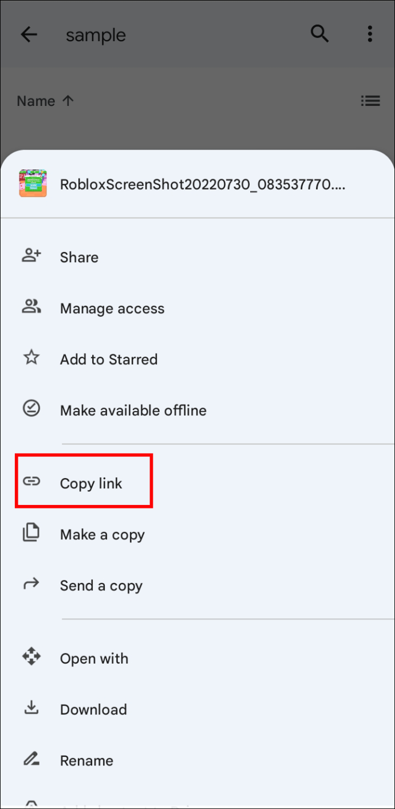Tap the Manage access people icon
The image size is (395, 809).
click(31, 307)
